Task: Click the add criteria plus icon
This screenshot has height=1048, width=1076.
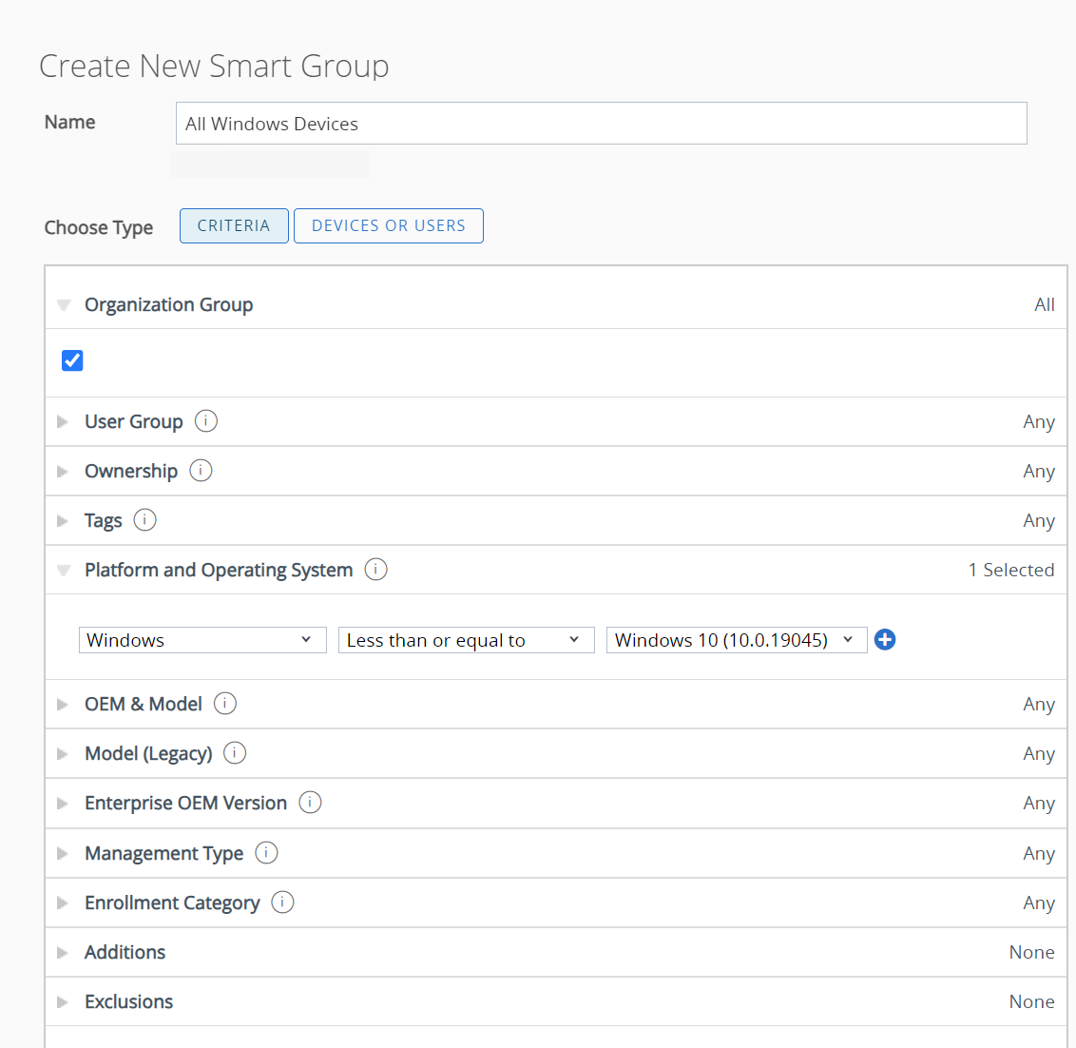Action: click(x=885, y=640)
